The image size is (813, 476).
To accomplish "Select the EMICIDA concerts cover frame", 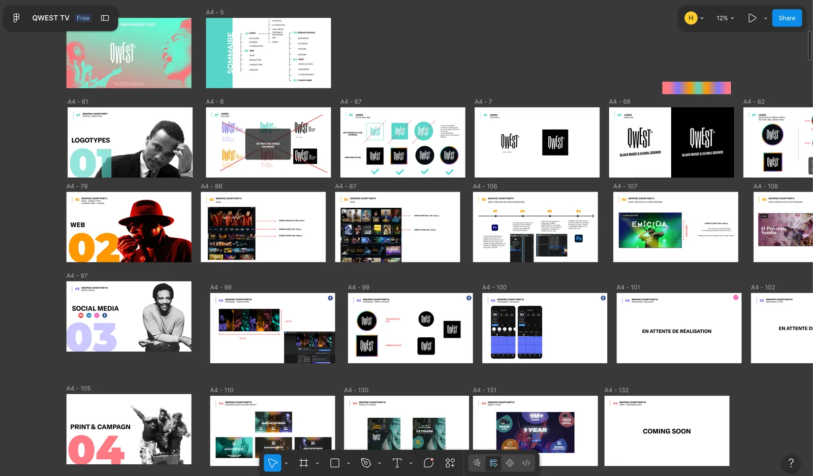I will [676, 227].
